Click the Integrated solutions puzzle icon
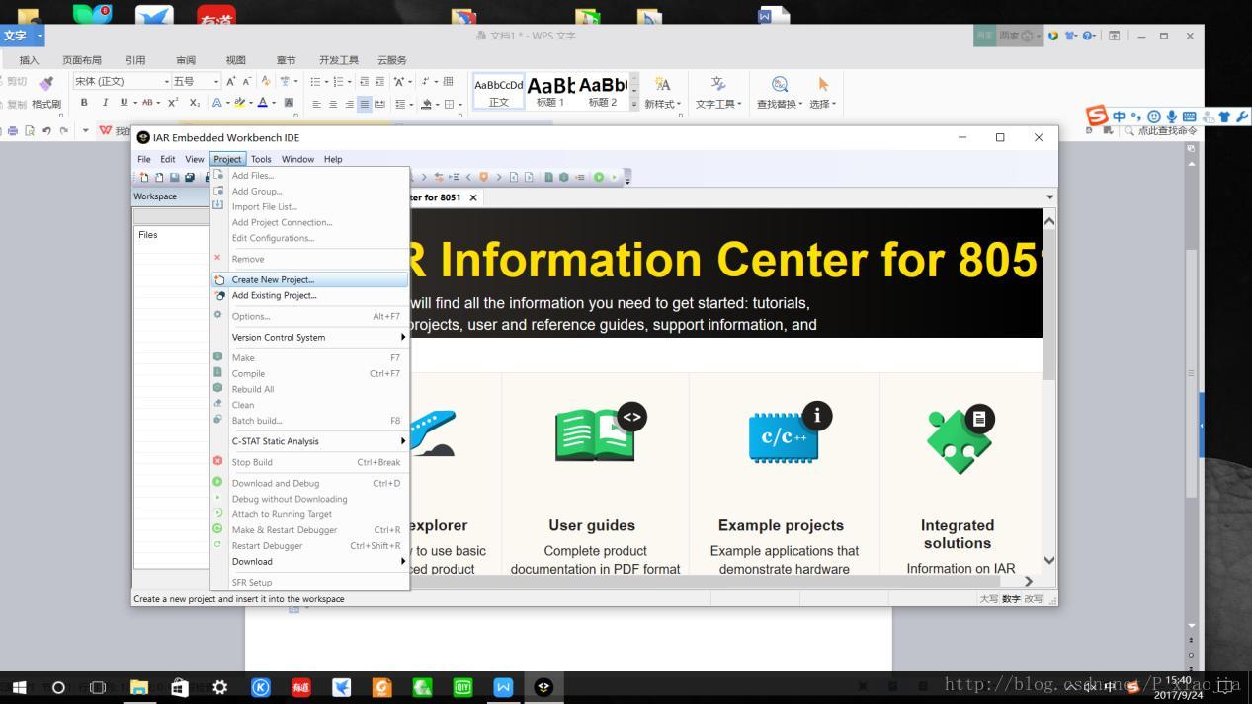The width and height of the screenshot is (1252, 704). point(958,439)
